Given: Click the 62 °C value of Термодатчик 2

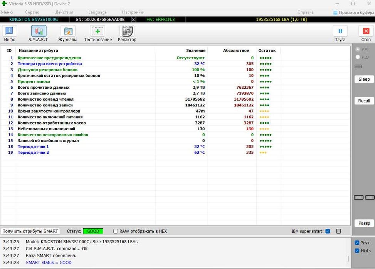Looking at the screenshot, I should 200,153.
